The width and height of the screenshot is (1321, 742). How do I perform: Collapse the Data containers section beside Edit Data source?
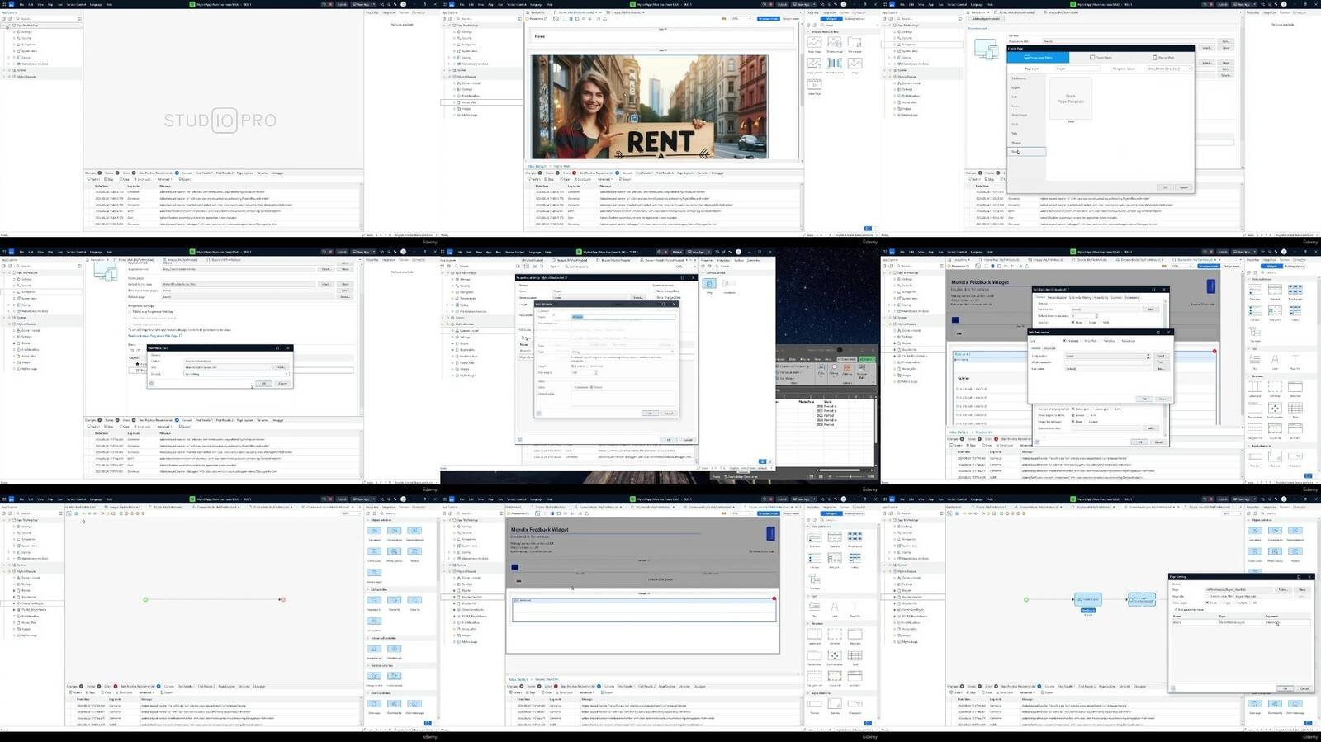[1248, 279]
